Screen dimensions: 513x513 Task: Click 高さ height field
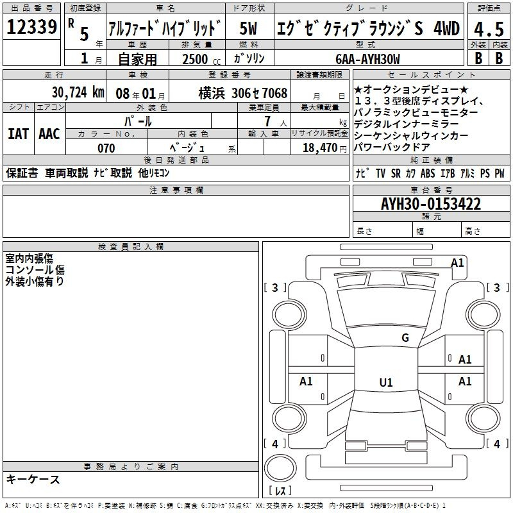[x=485, y=231]
